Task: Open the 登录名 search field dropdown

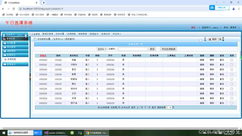Action: coord(102,49)
